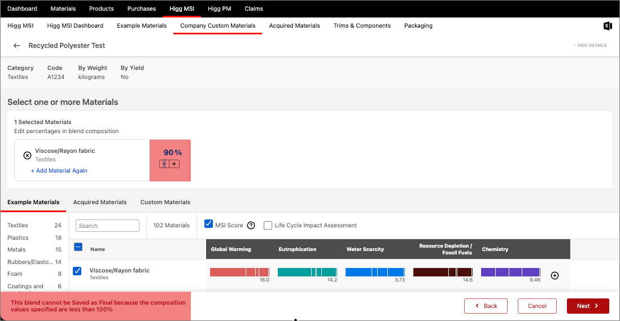Open the Packaging tab
The height and width of the screenshot is (321, 620).
418,25
